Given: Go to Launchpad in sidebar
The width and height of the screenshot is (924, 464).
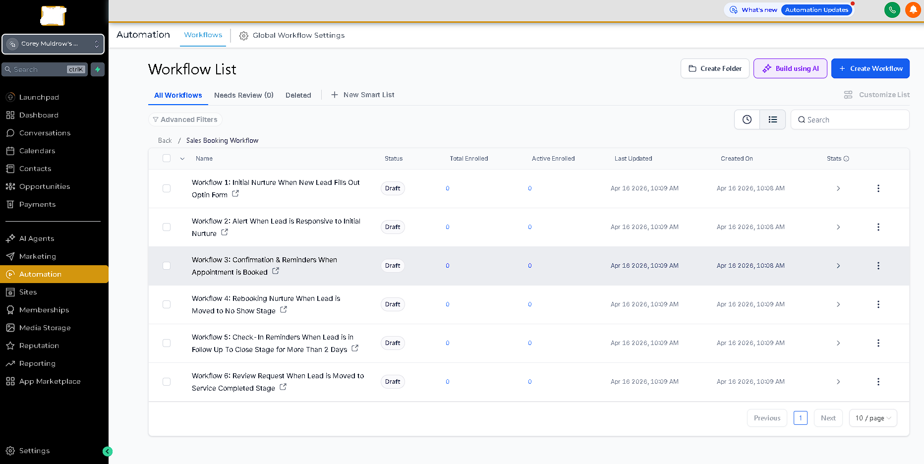Looking at the screenshot, I should point(54,97).
